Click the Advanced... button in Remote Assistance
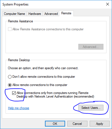Image resolution: width=112 pixels, height=129 pixels. click(91, 47)
